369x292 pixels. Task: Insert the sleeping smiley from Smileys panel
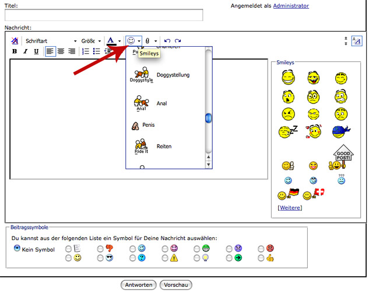(287, 132)
